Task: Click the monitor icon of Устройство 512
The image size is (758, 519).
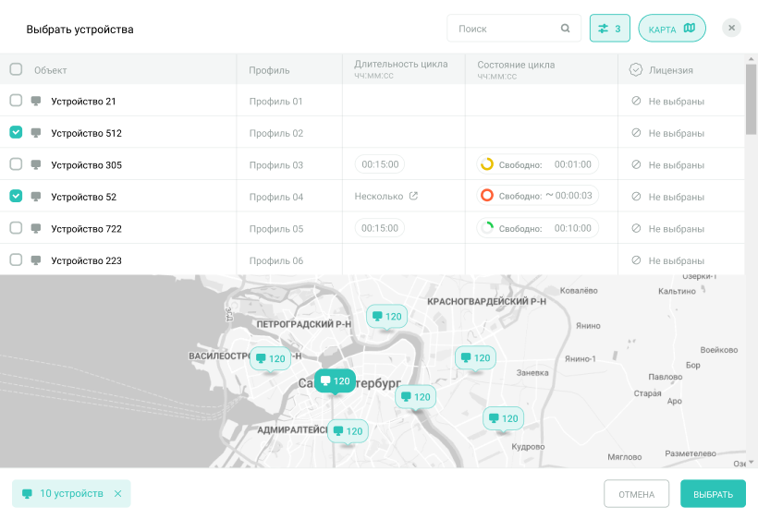Action: pyautogui.click(x=36, y=133)
